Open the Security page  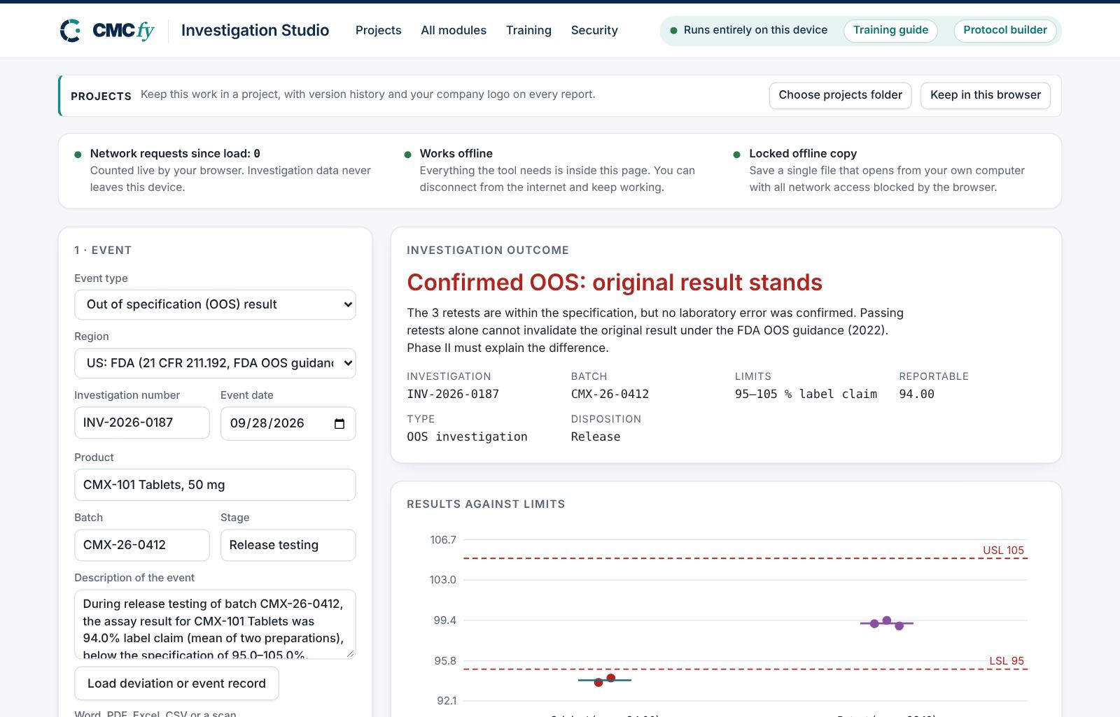click(594, 30)
